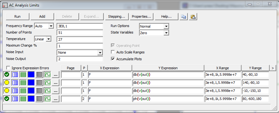Click the green Y-axis log/linear icon in the ph(v(out)) row

pos(23,99)
